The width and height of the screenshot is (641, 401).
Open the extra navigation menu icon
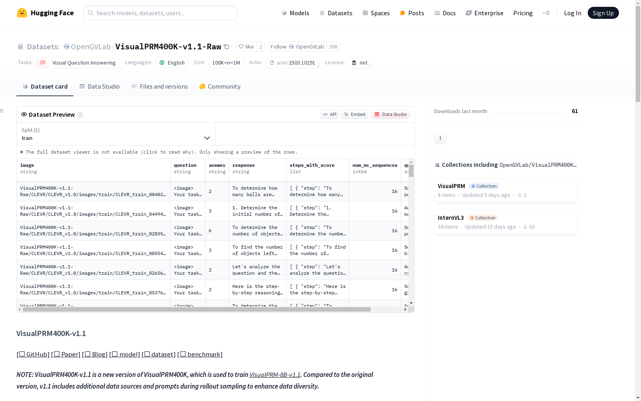point(546,13)
